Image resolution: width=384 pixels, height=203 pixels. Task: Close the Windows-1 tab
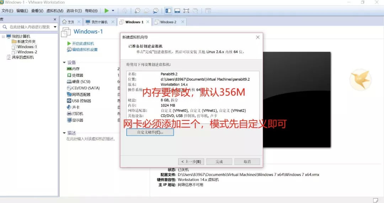pos(148,22)
